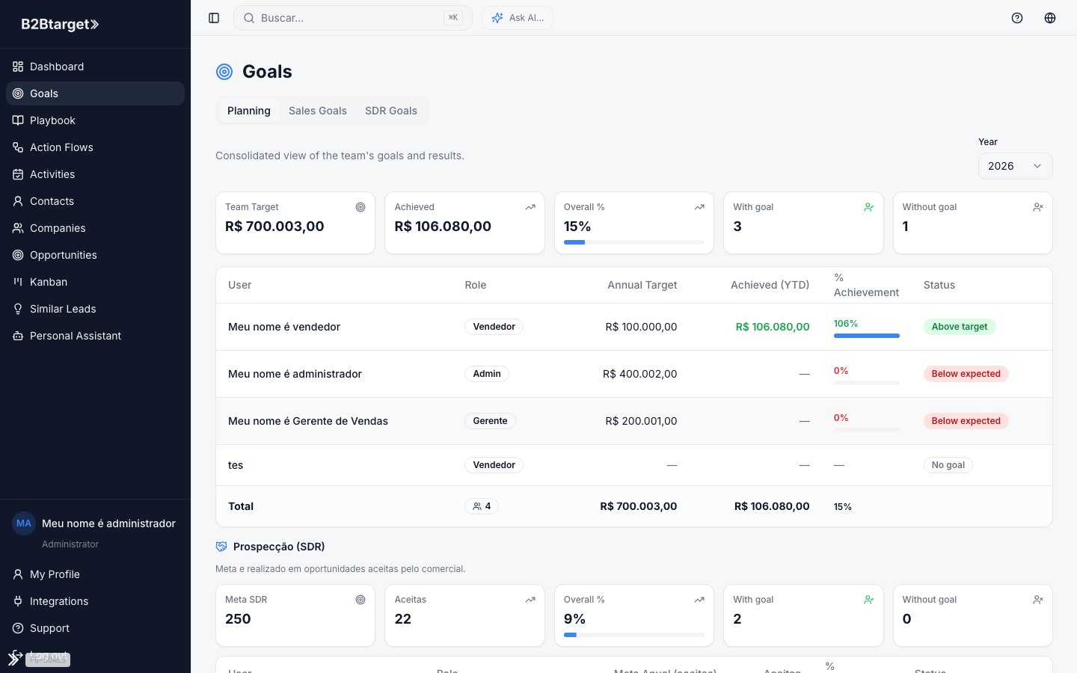Open the Companies link
The width and height of the screenshot is (1077, 673).
point(95,228)
